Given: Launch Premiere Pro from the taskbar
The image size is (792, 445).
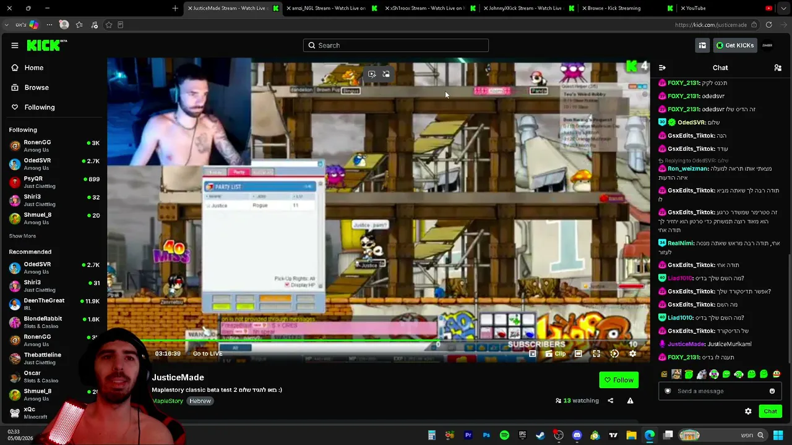Looking at the screenshot, I should point(468,435).
